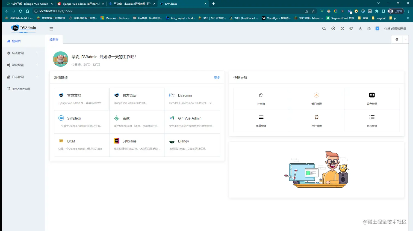Viewport: 413px width, 231px height.
Task: Open the SegmentFault 思否 bookmark
Action: click(x=340, y=18)
